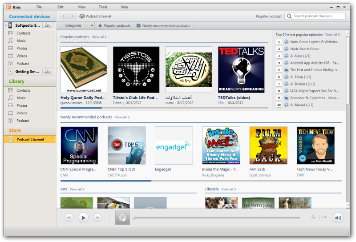
Task: Click the navigate forward arrow button
Action: tap(73, 16)
